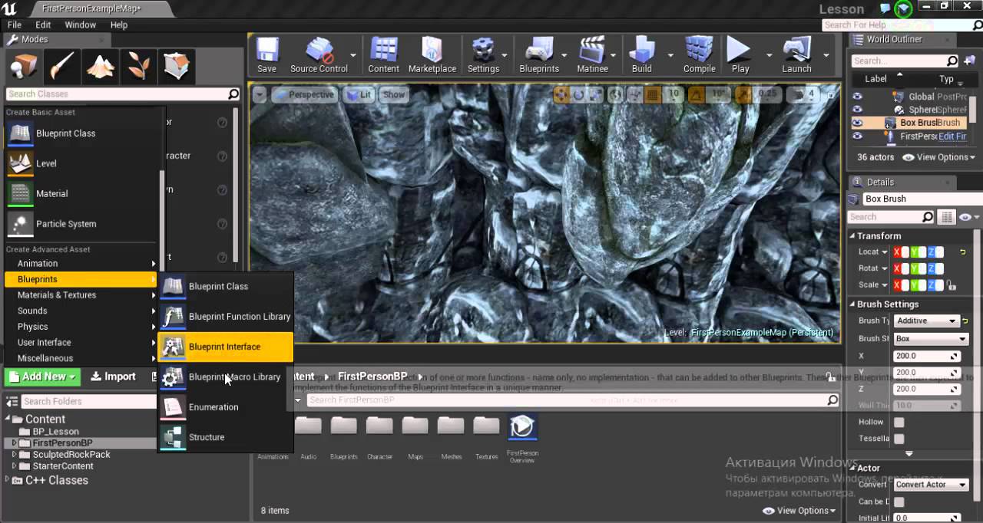Viewport: 983px width, 523px height.
Task: Click the Content browser toolbar icon
Action: (383, 55)
